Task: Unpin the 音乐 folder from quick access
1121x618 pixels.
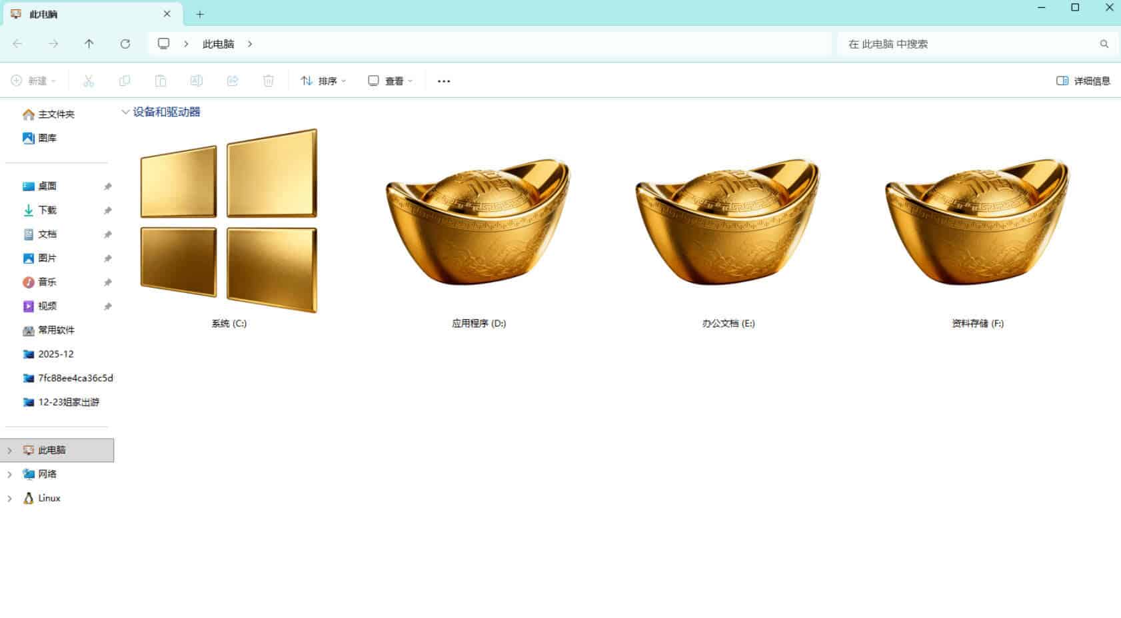Action: [107, 282]
